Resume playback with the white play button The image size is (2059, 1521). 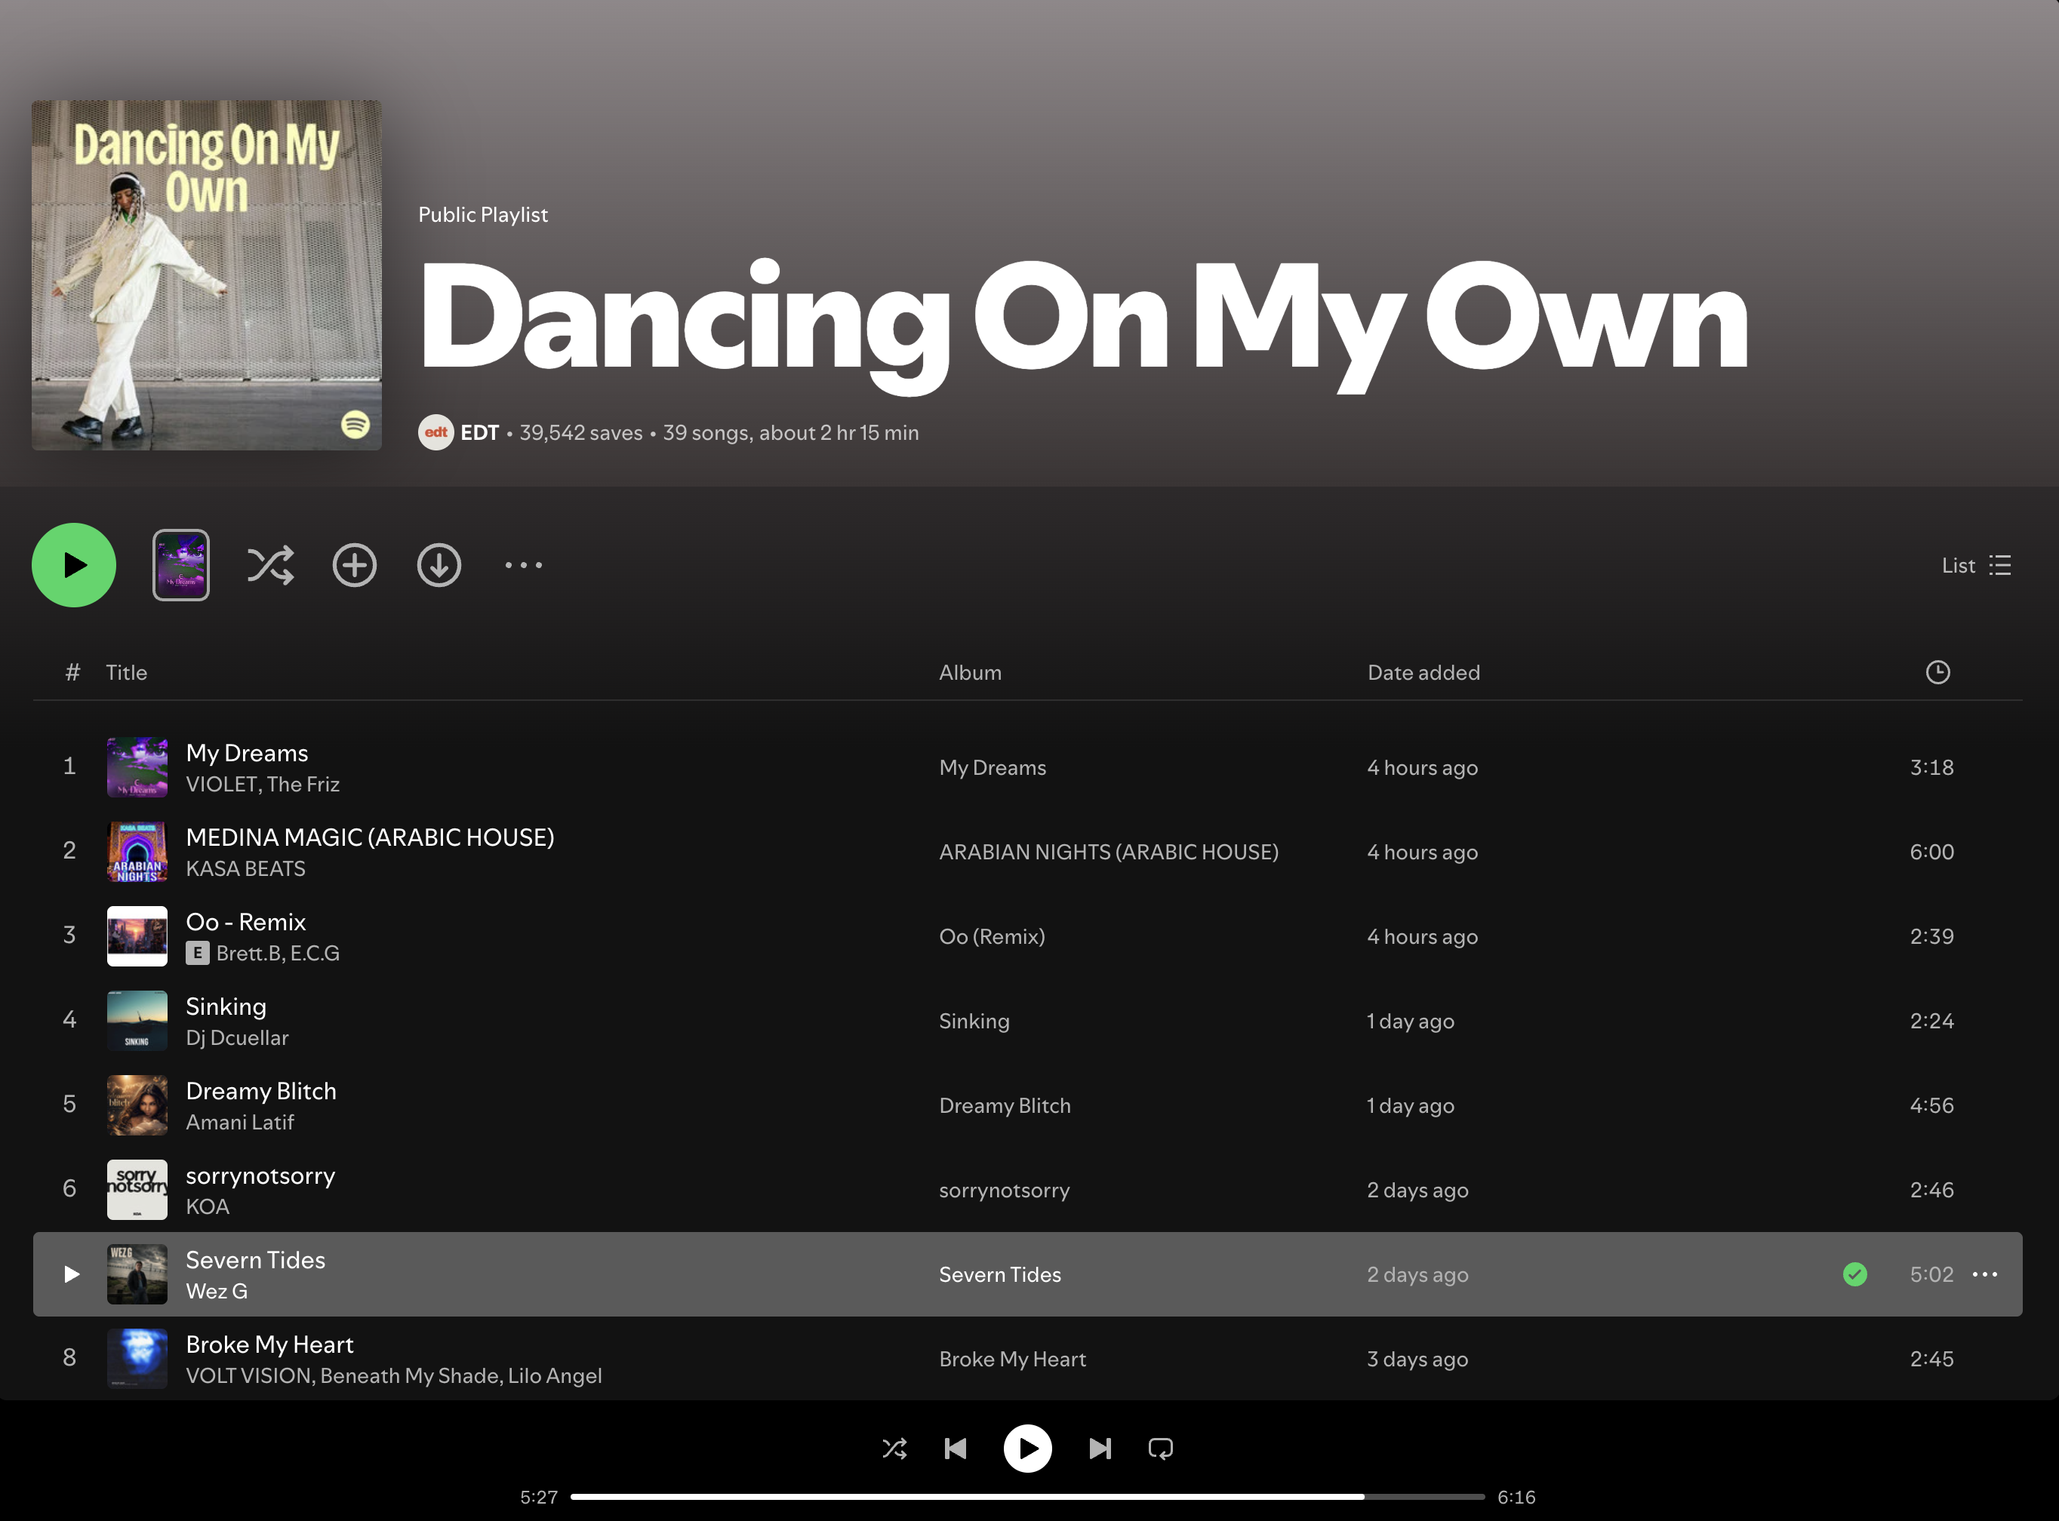tap(1028, 1449)
